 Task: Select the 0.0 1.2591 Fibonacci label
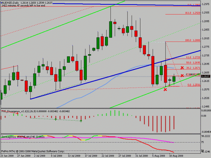[194, 85]
